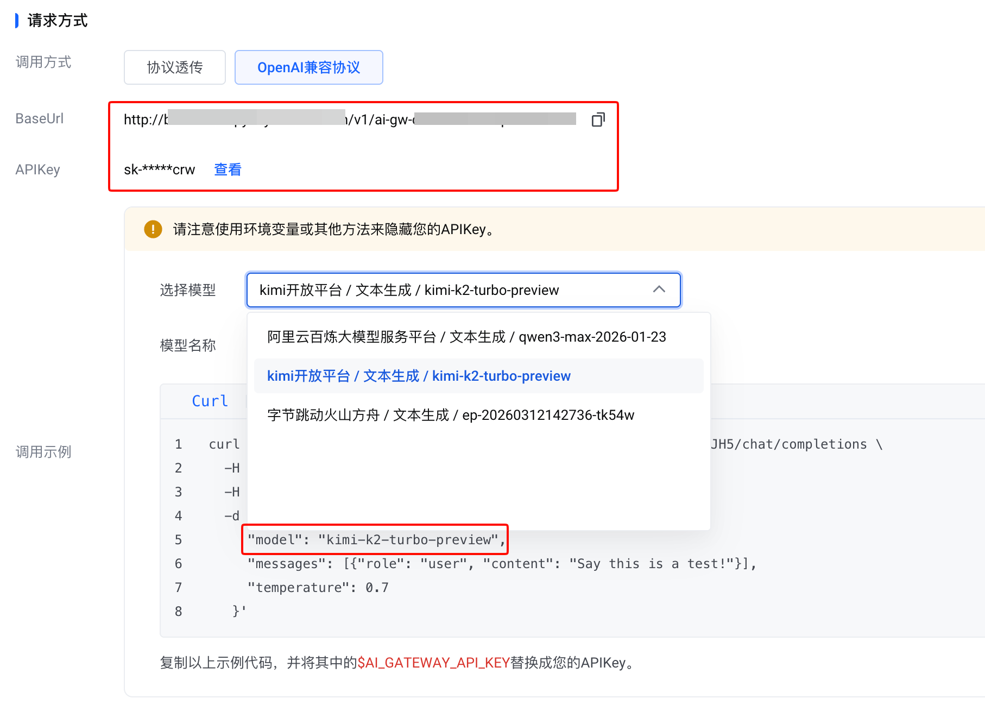
Task: Click the 模型名称 label
Action: pos(188,345)
